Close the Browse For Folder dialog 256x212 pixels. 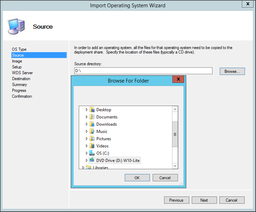click(178, 79)
